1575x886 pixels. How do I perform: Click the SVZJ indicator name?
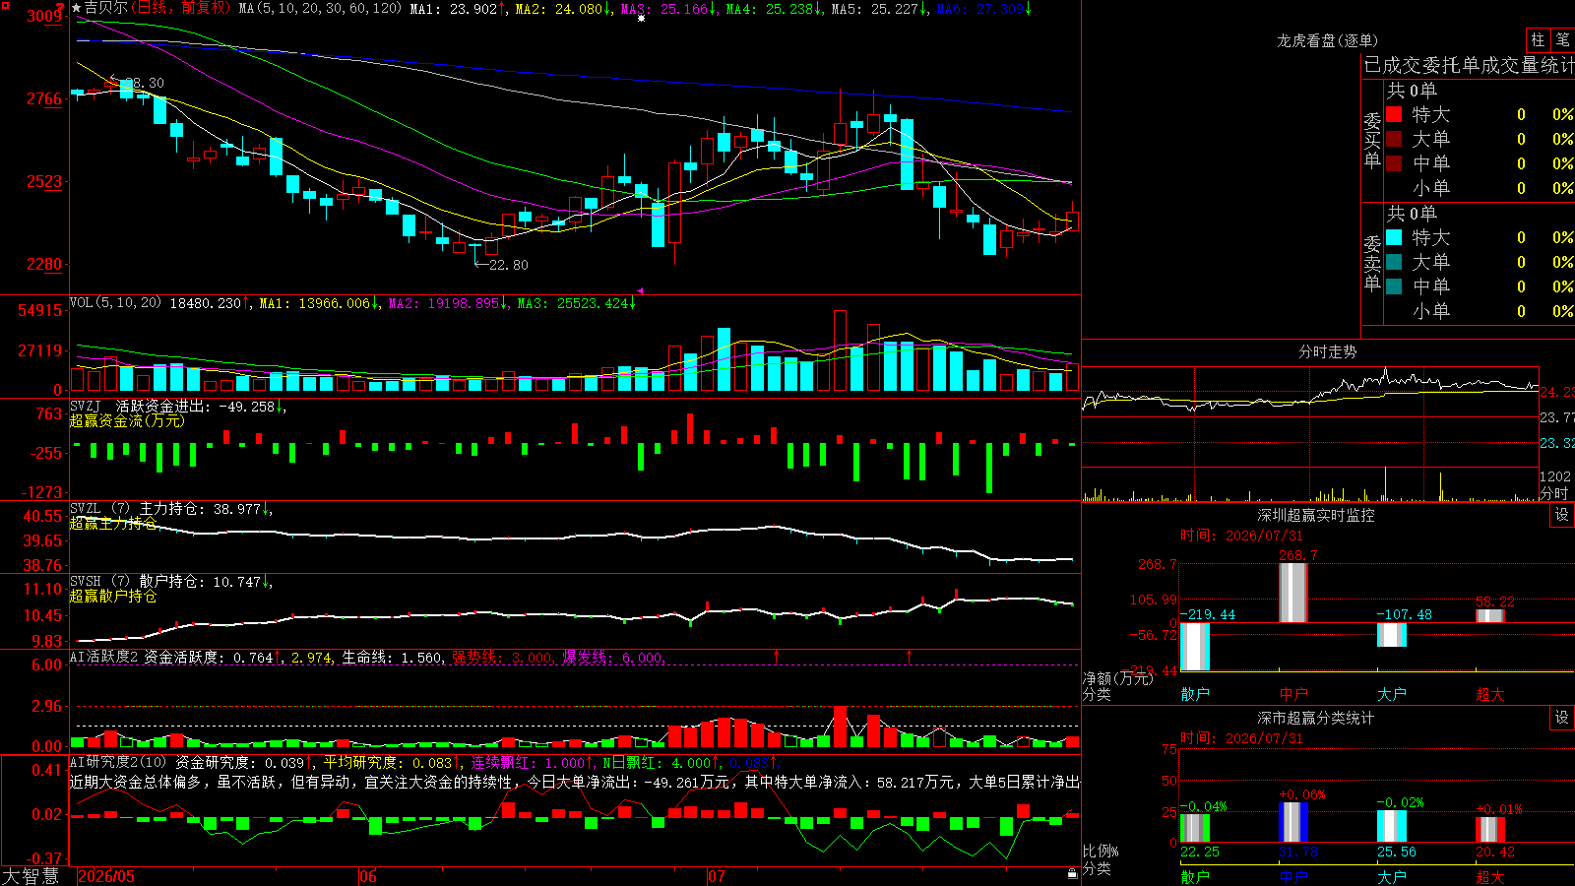pyautogui.click(x=86, y=406)
